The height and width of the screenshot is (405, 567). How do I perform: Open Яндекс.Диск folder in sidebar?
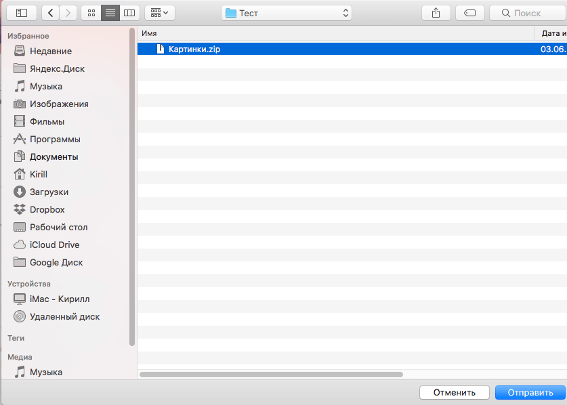click(57, 69)
